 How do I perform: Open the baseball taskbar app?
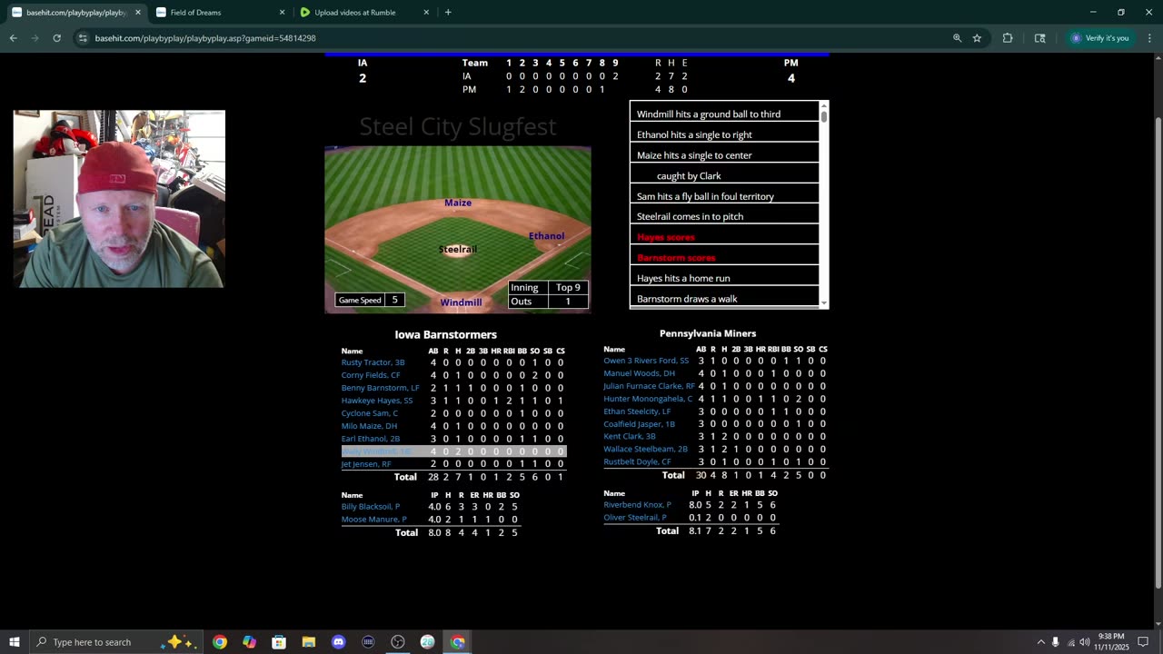point(427,642)
